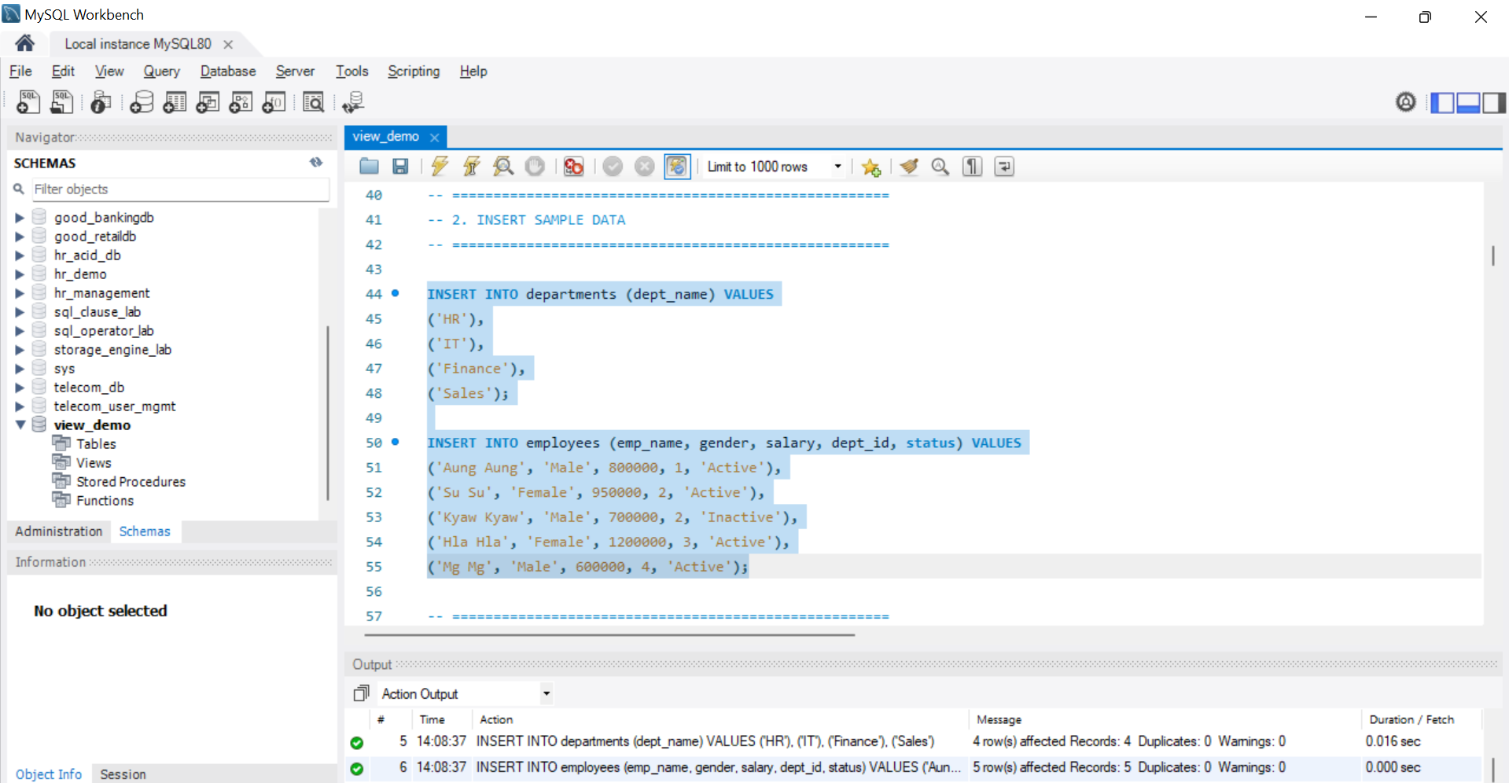Beautify the SQL script broom icon

pyautogui.click(x=909, y=166)
